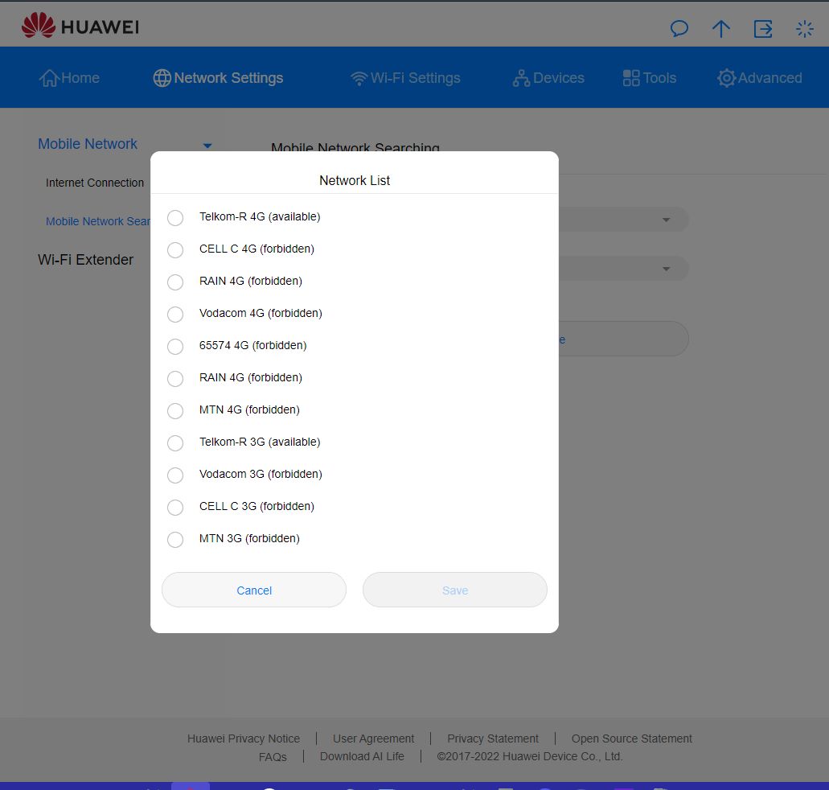Screen dimensions: 829x790
Task: Select Mobile Network Searching sidebar item
Action: coord(98,221)
